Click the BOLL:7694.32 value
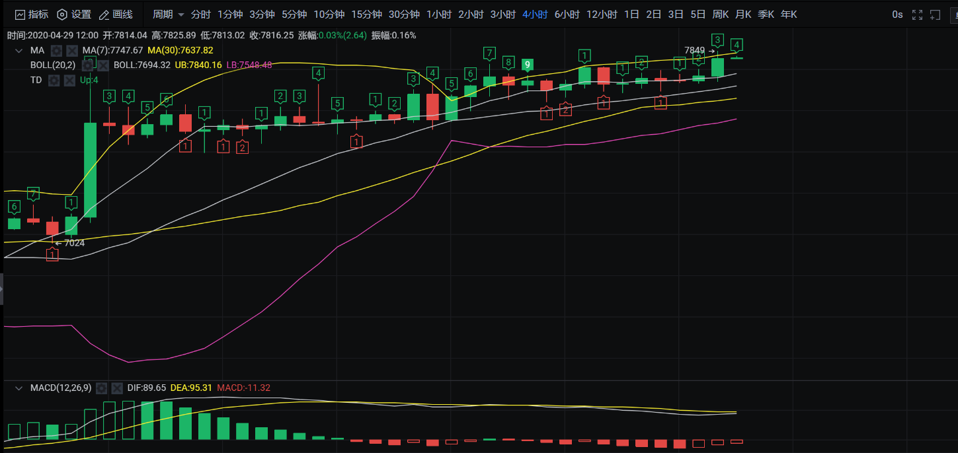The width and height of the screenshot is (958, 453). pos(142,65)
